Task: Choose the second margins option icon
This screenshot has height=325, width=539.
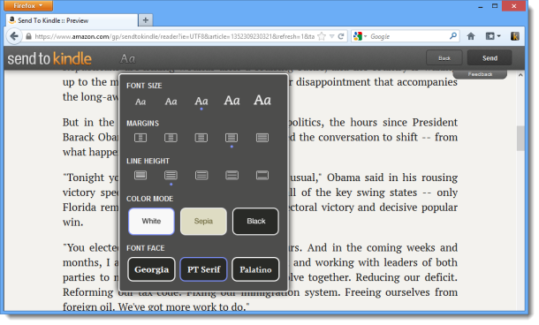Action: [171, 138]
